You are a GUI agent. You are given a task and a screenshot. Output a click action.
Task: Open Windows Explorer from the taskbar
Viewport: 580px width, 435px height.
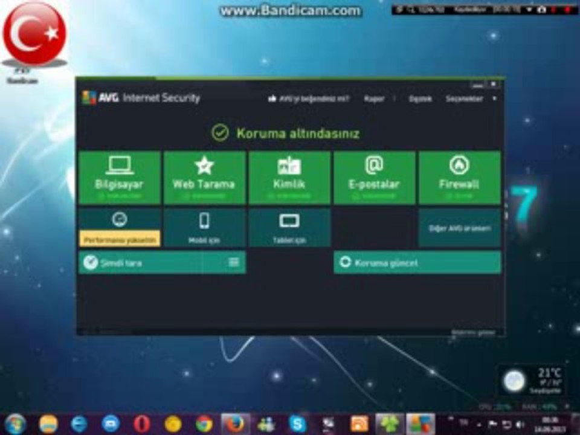click(x=48, y=424)
